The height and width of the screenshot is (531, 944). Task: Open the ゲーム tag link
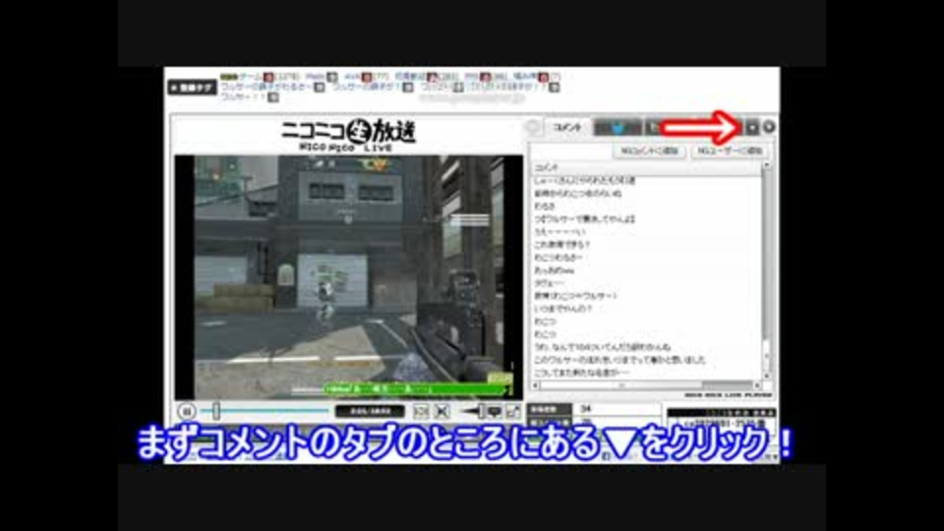(x=251, y=77)
